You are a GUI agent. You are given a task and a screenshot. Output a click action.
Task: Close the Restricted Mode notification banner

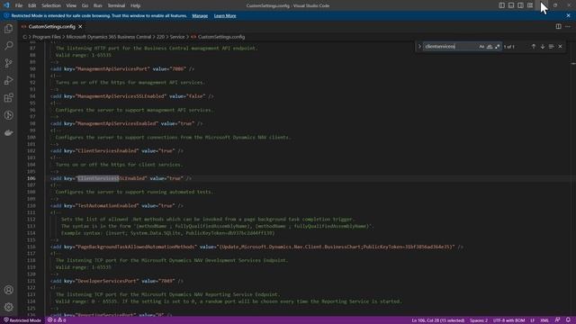pyautogui.click(x=568, y=16)
